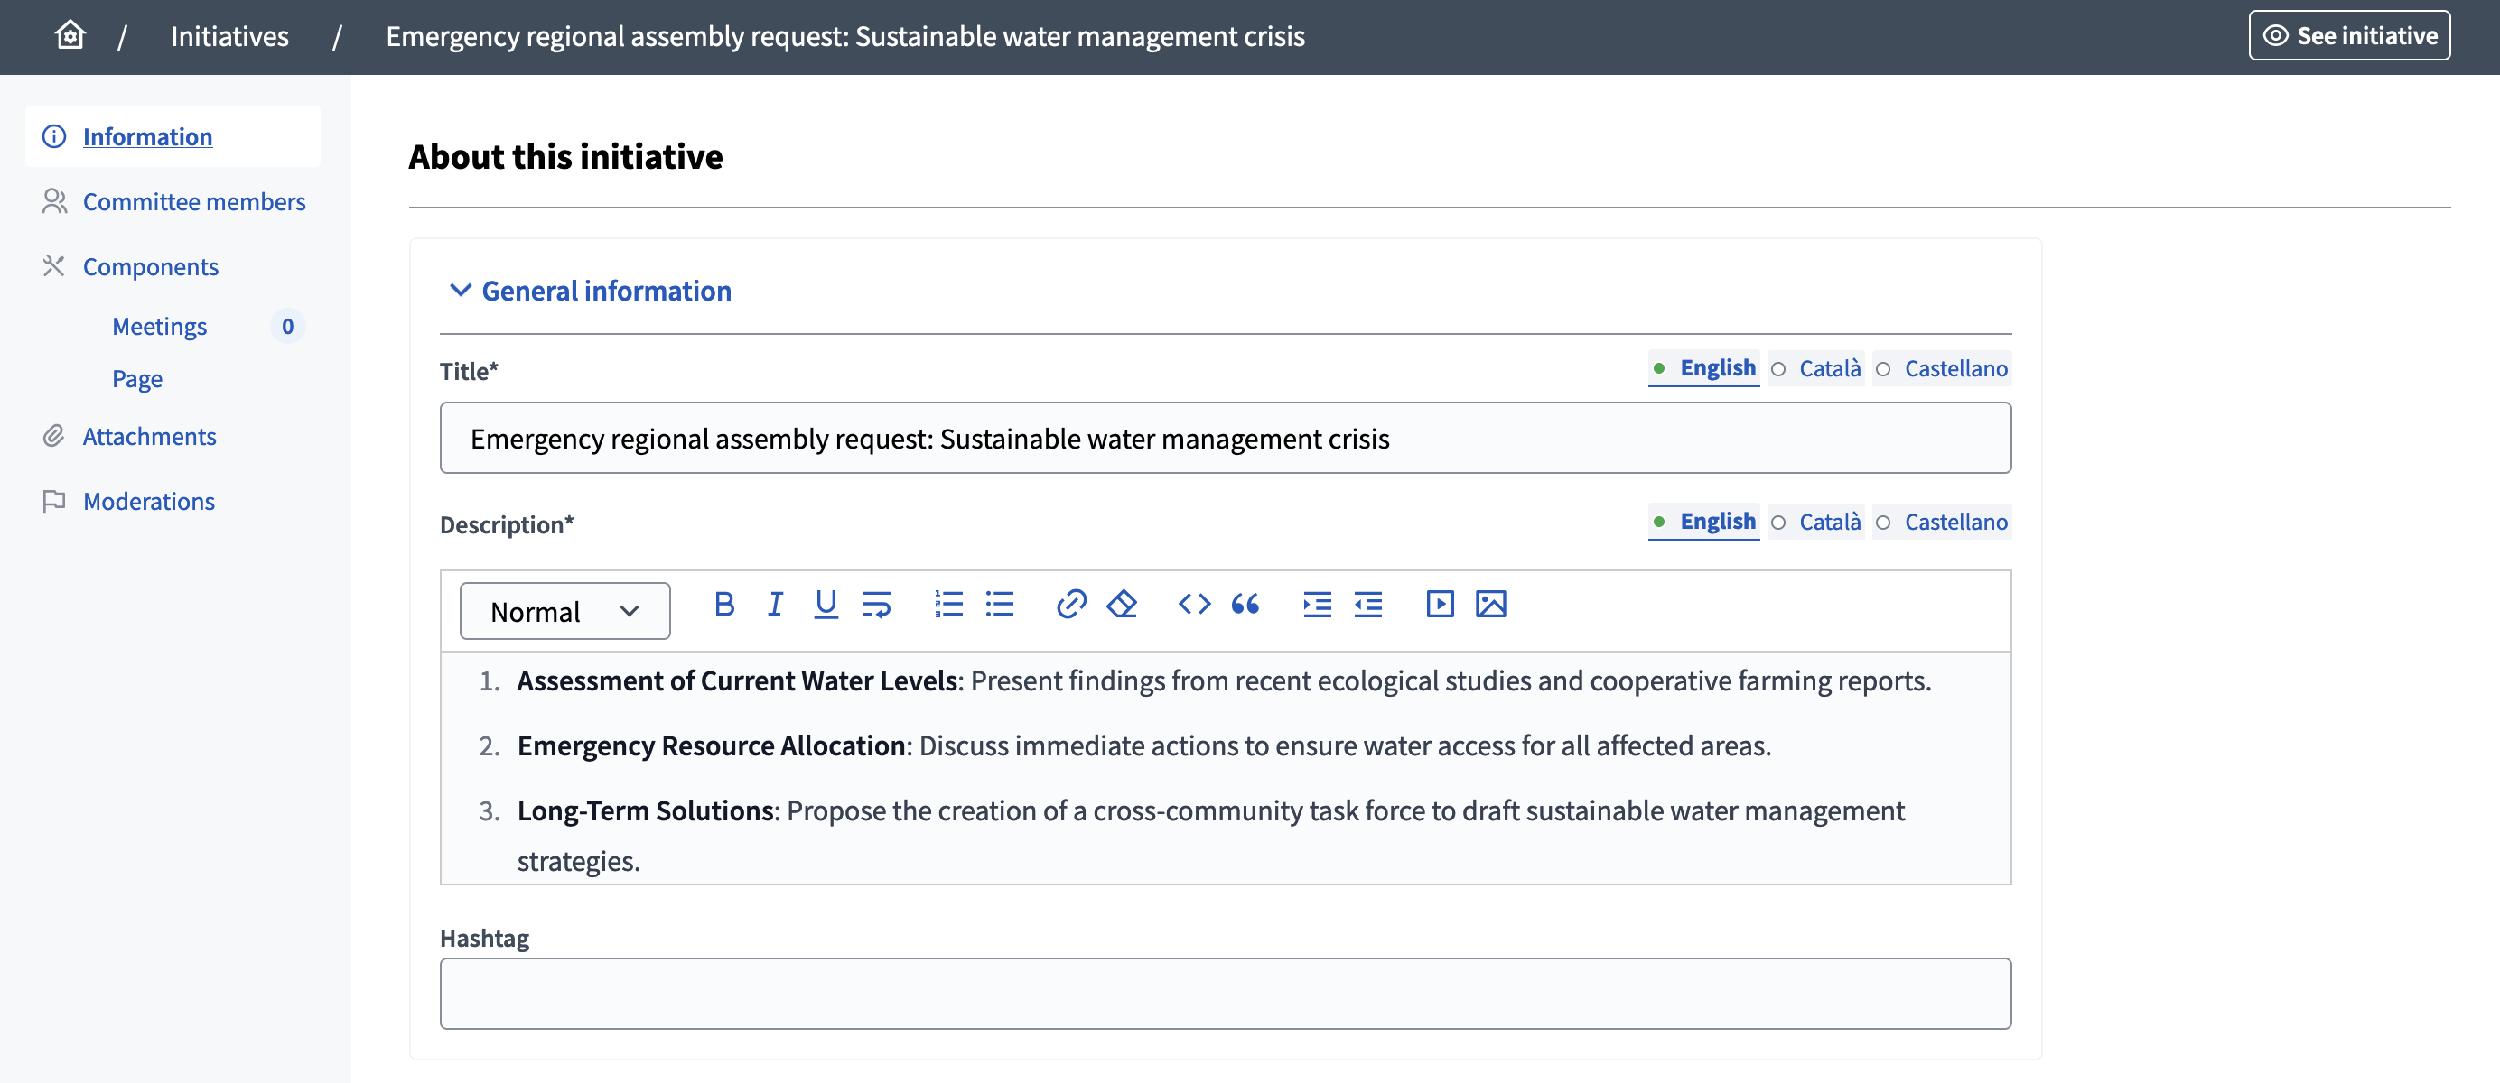Toggle bold formatting in the description editor

click(724, 604)
